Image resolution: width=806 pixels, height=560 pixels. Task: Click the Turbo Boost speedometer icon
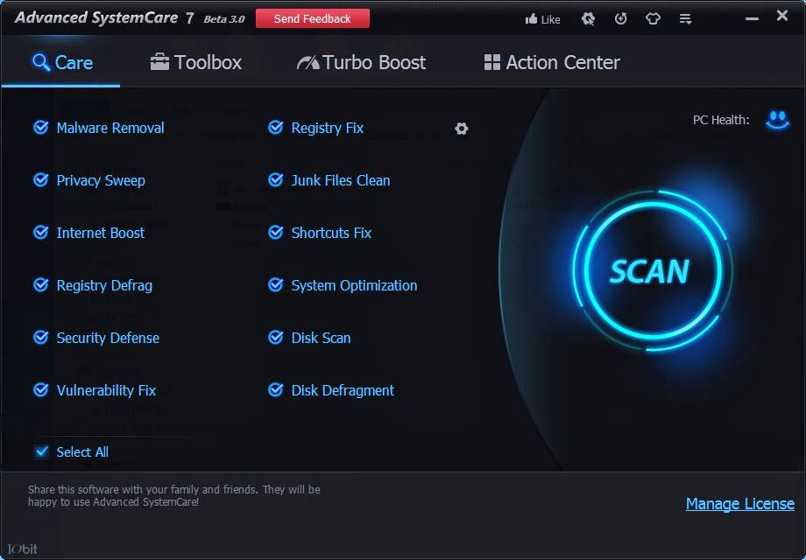pyautogui.click(x=308, y=63)
